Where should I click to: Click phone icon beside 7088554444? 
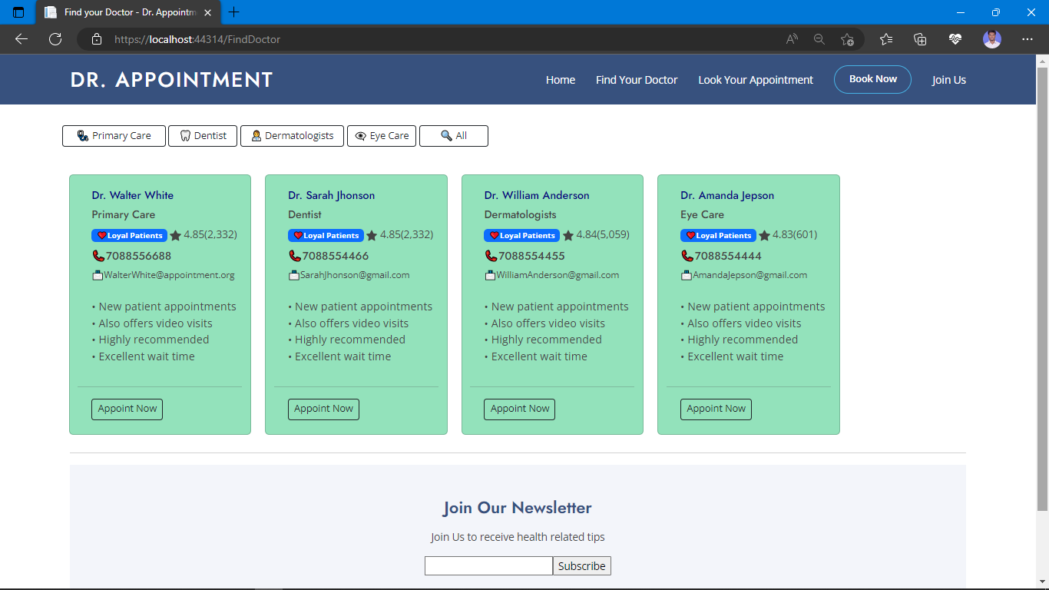(x=687, y=256)
